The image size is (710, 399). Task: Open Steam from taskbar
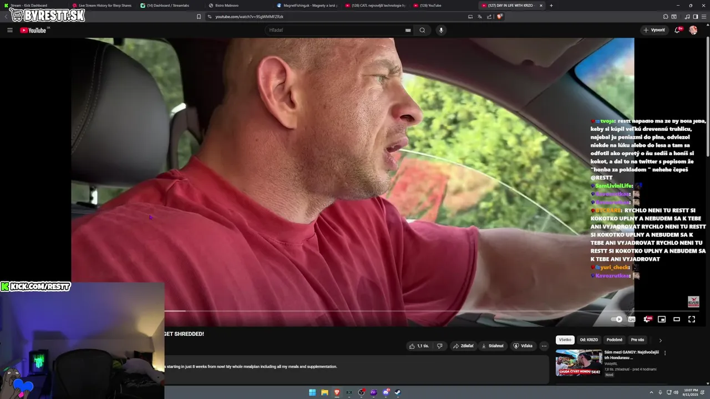(398, 392)
